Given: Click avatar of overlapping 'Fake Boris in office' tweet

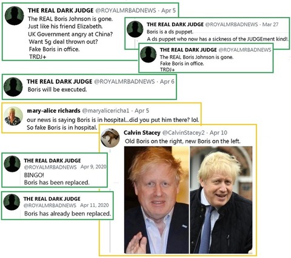Looking at the screenshot, I should click(x=149, y=55).
